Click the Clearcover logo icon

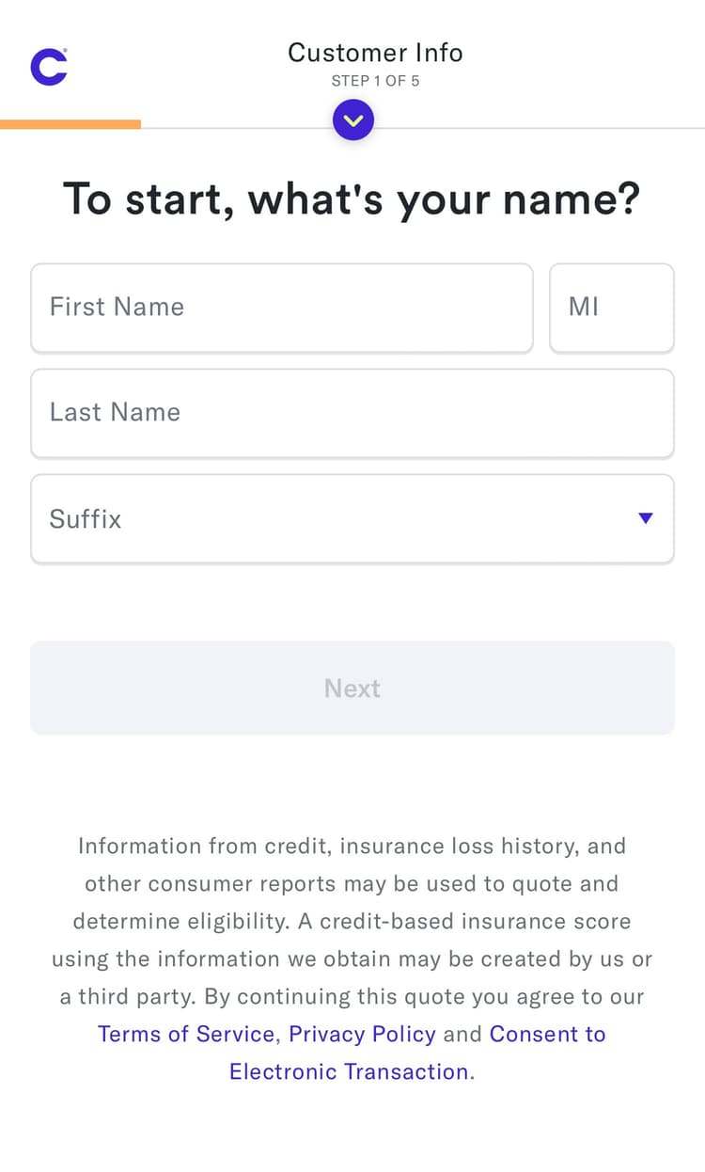[47, 66]
